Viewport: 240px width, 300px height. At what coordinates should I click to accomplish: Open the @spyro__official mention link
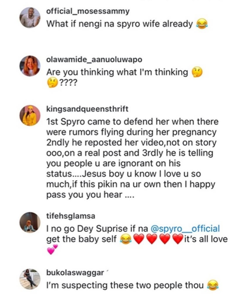tap(185, 229)
